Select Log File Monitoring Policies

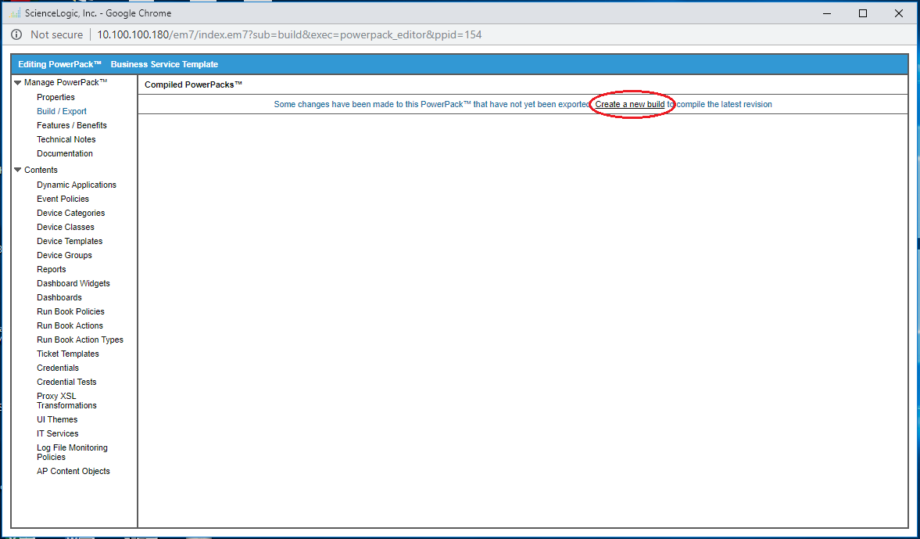[x=72, y=453]
